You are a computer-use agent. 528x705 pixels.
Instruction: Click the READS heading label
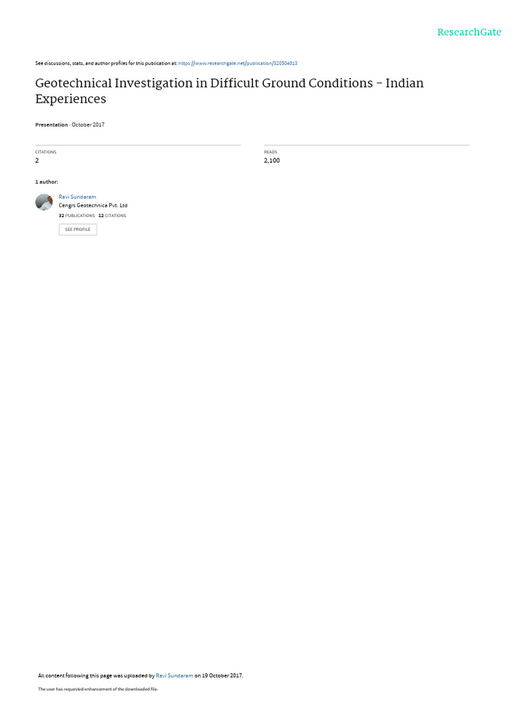(x=270, y=152)
